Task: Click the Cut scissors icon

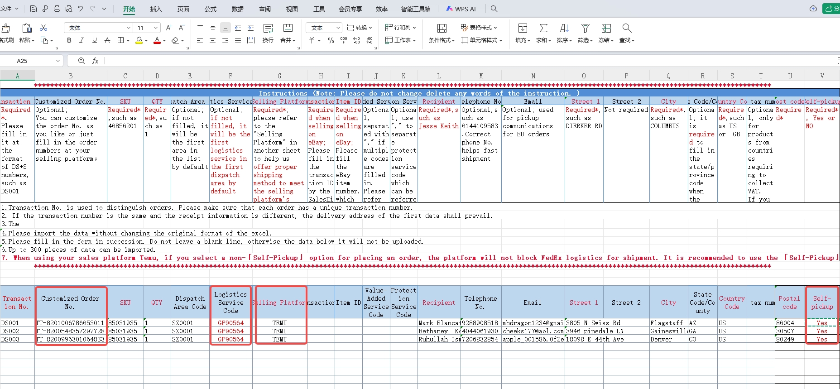Action: (43, 28)
